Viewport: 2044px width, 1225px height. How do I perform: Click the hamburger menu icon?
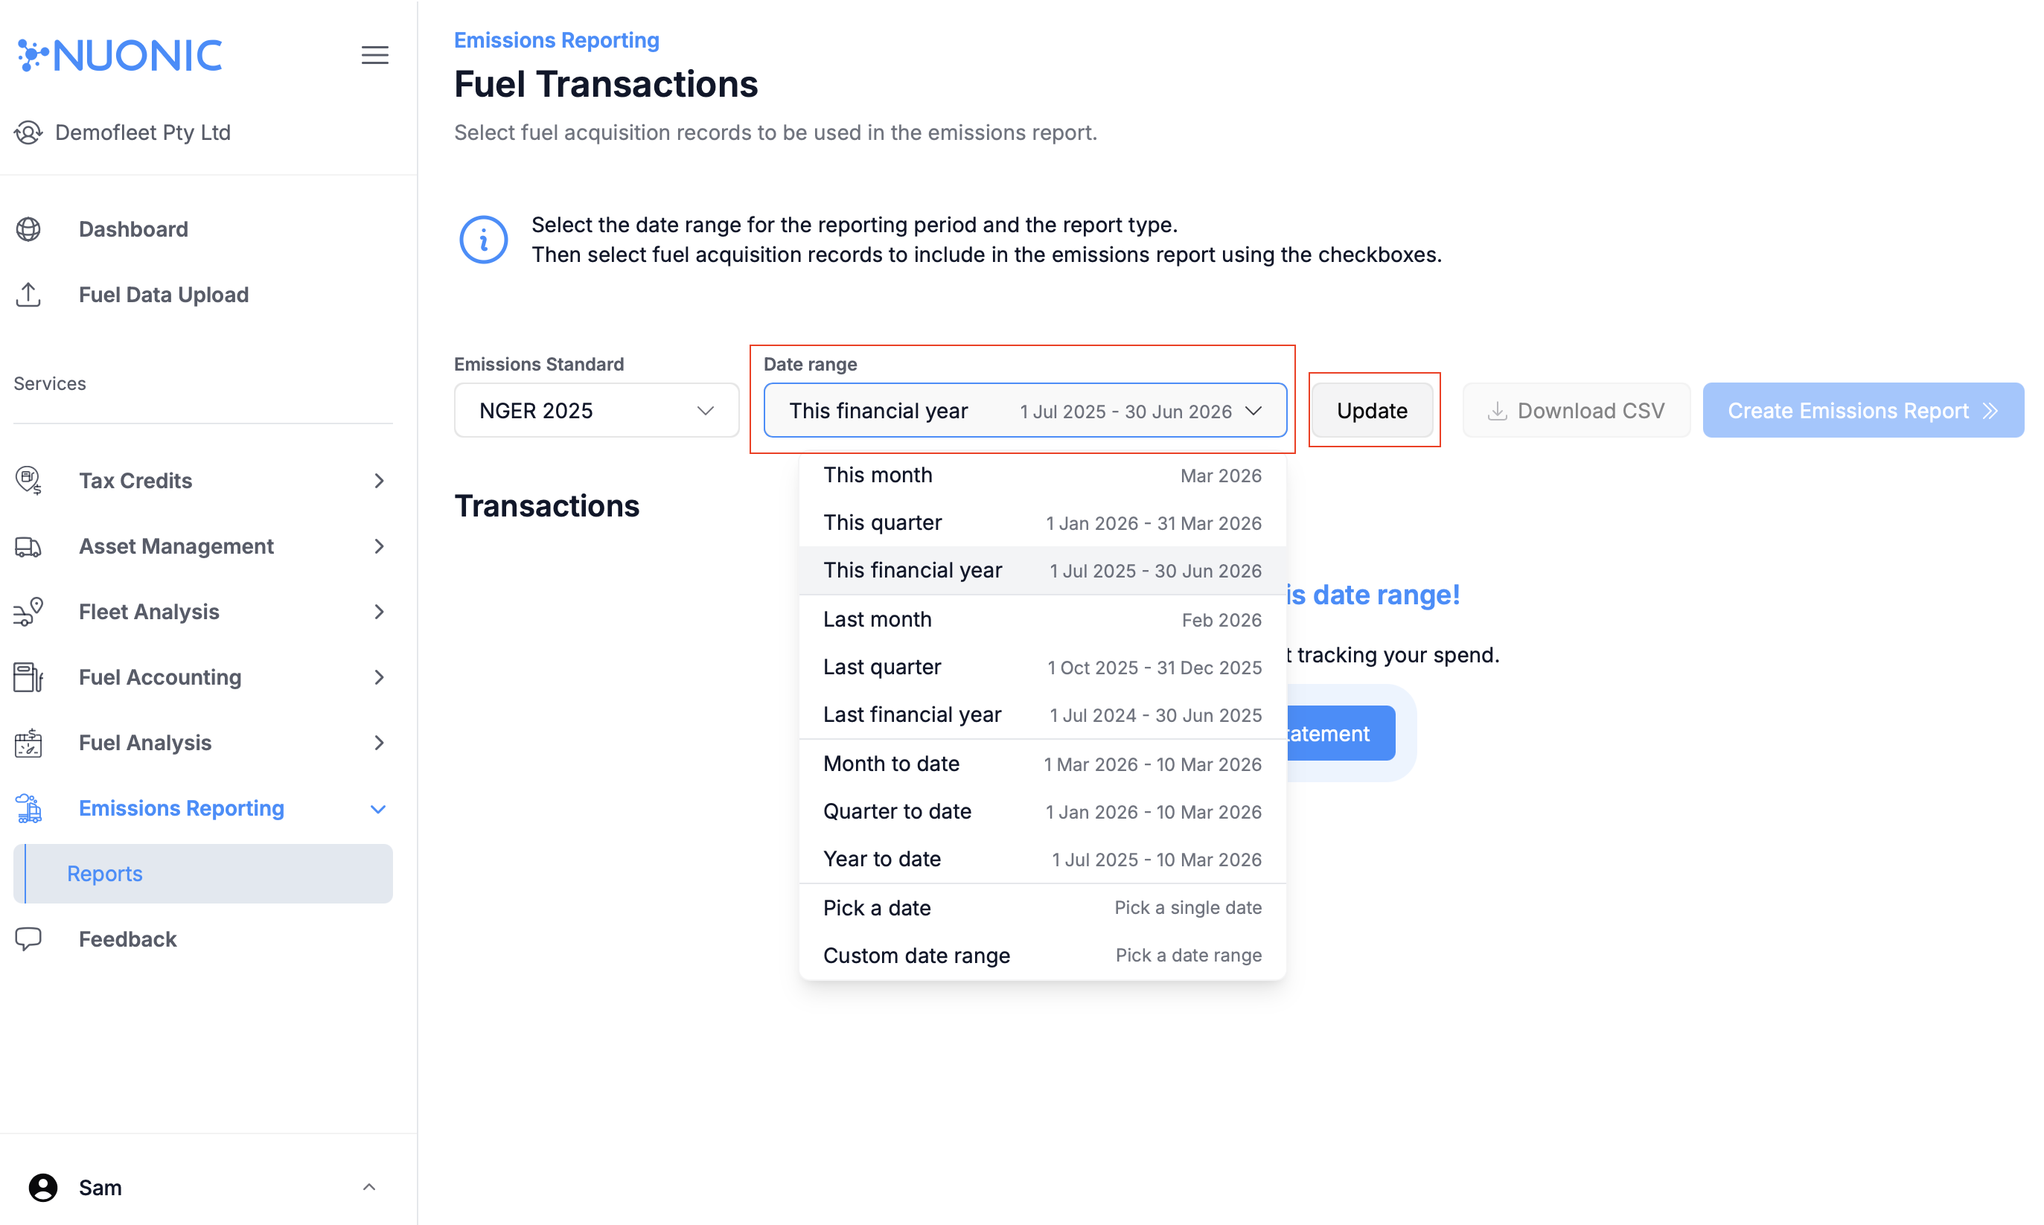pos(375,55)
